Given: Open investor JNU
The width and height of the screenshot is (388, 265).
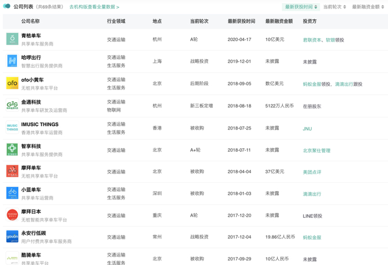Looking at the screenshot, I should click(307, 129).
